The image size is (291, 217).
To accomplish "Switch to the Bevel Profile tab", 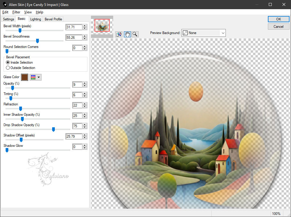I will coord(53,19).
